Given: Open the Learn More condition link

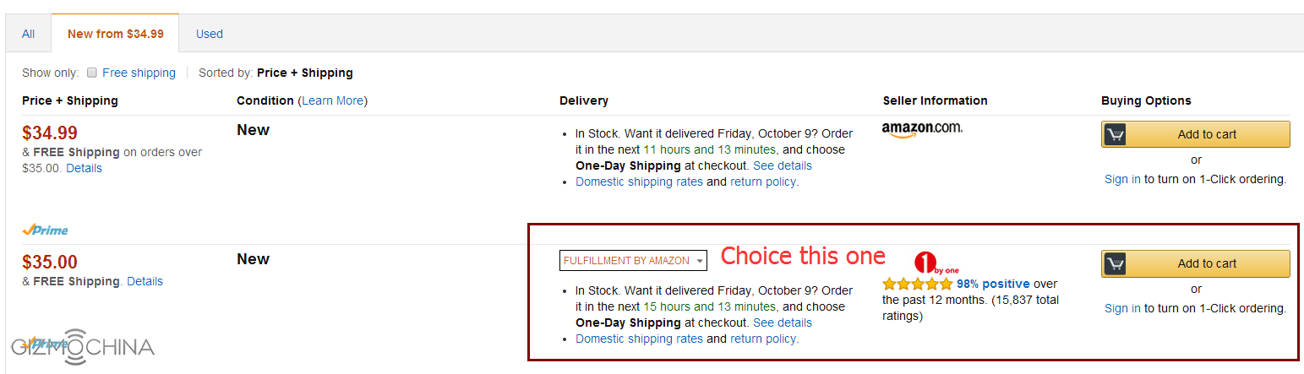Looking at the screenshot, I should tap(333, 100).
